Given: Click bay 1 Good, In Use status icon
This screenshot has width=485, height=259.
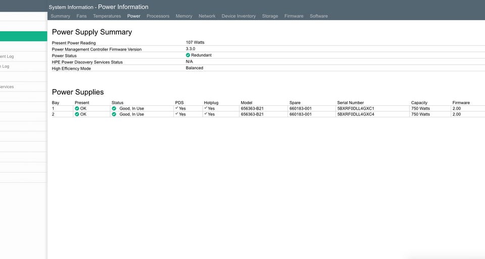Looking at the screenshot, I should coord(114,108).
